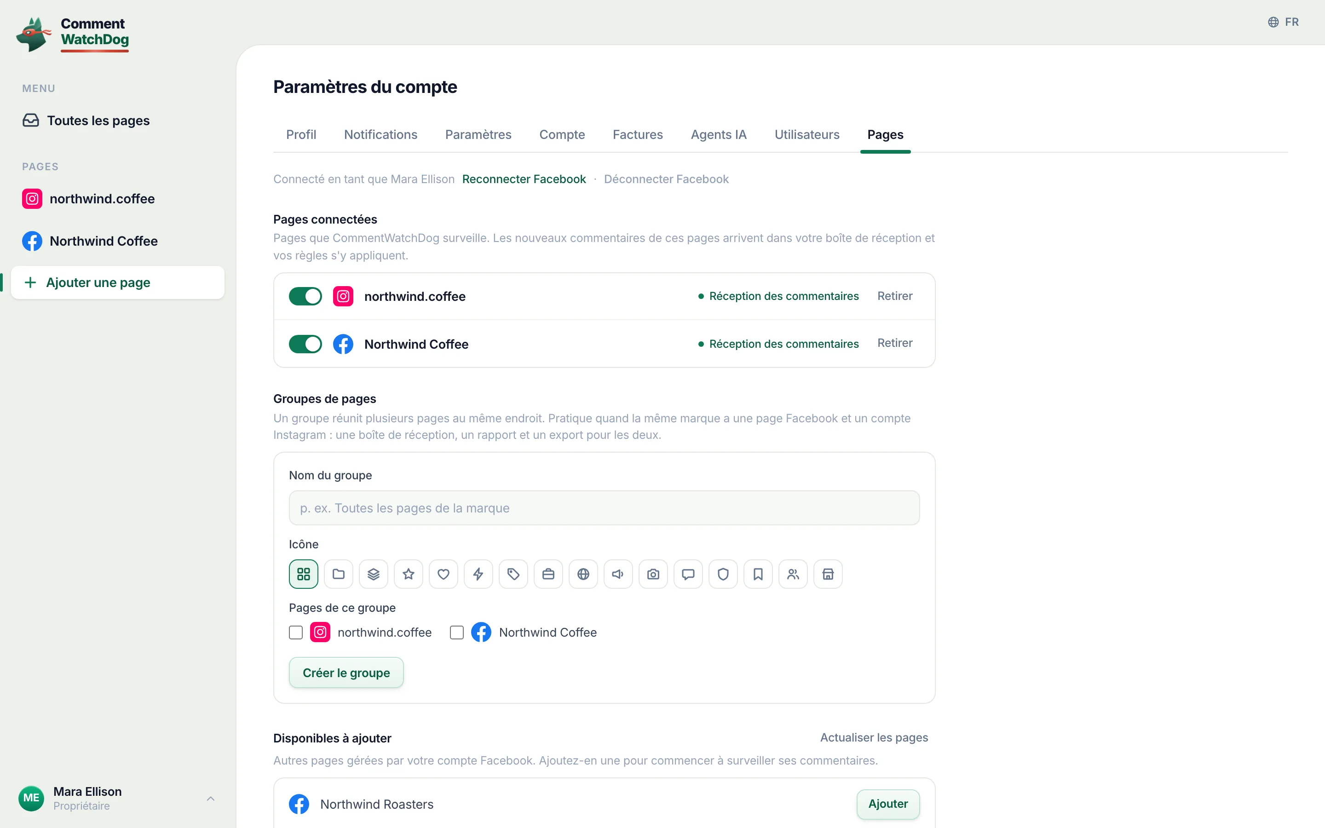The image size is (1325, 828).
Task: Pick the globe icon in the Icône row
Action: tap(584, 574)
